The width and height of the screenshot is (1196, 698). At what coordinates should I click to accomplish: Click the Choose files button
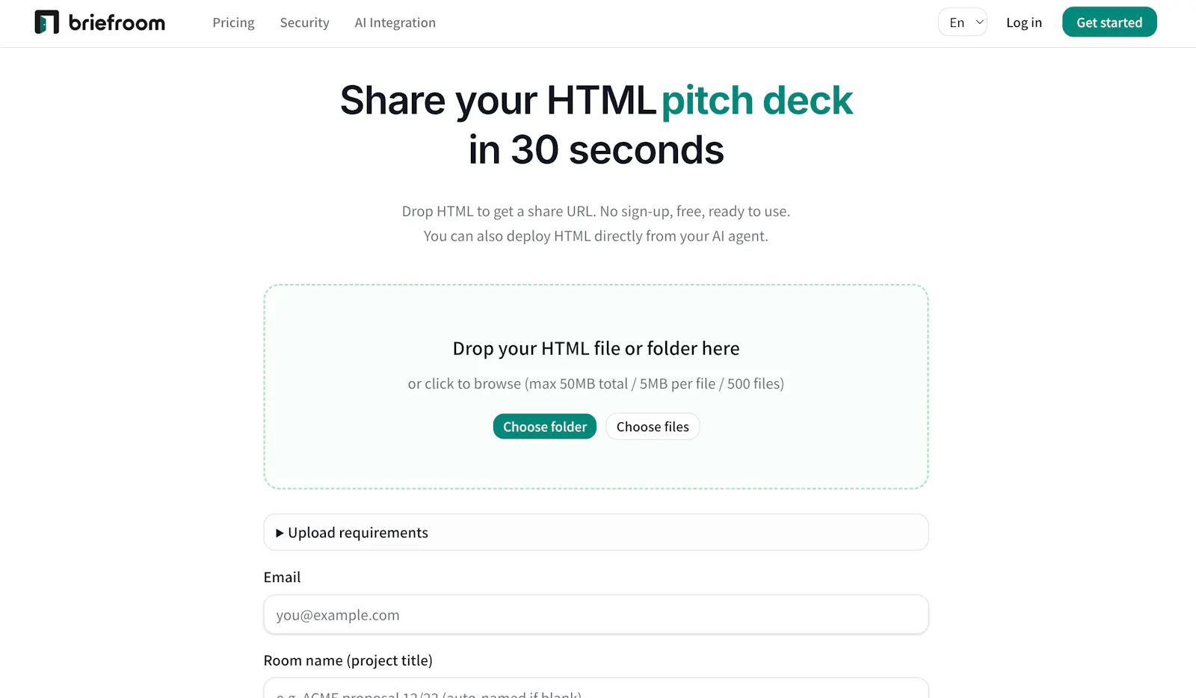653,427
